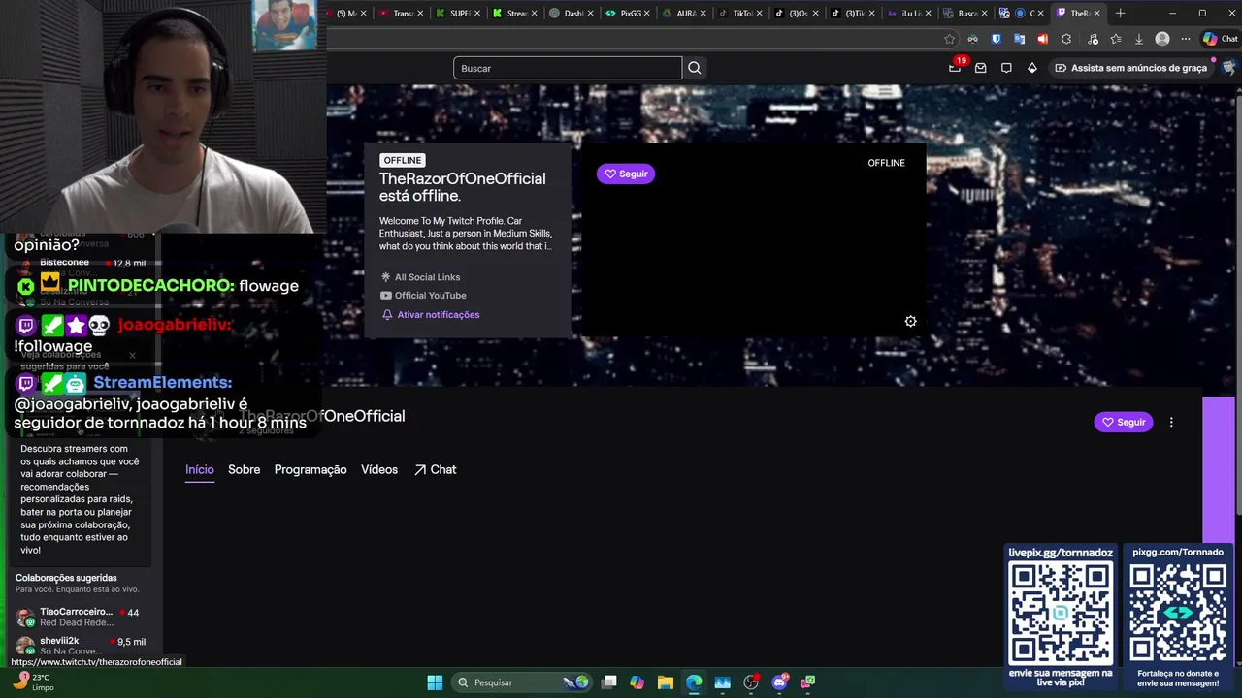Open the Bitwarden shield extension icon

click(x=996, y=39)
